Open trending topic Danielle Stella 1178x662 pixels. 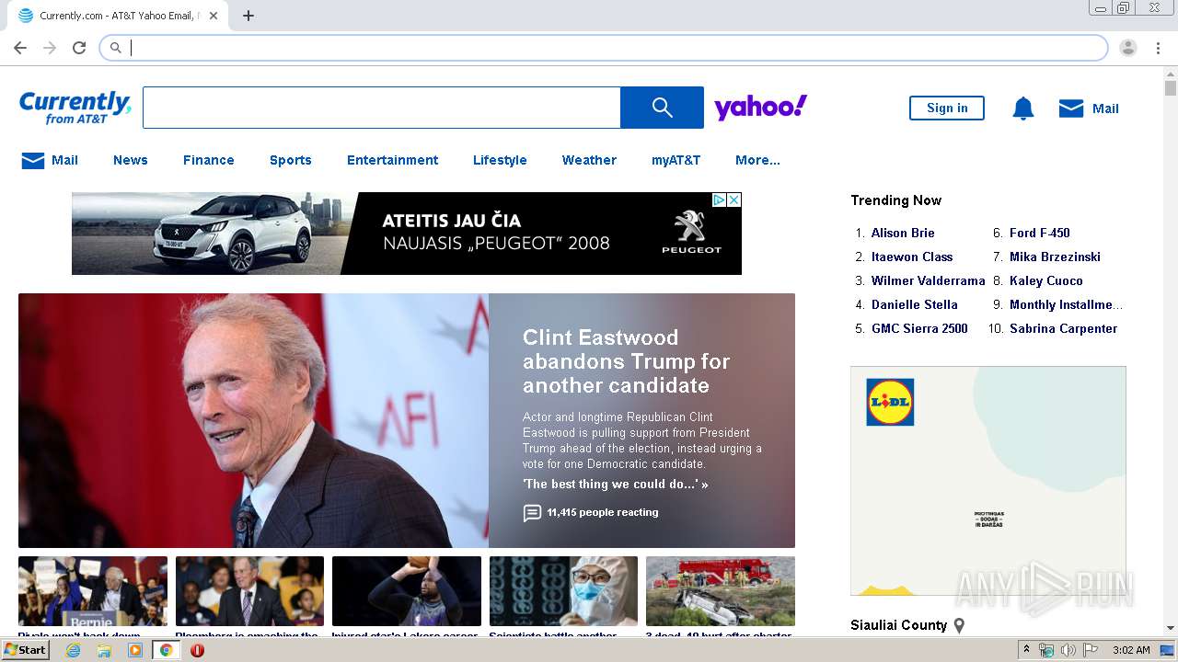coord(915,304)
